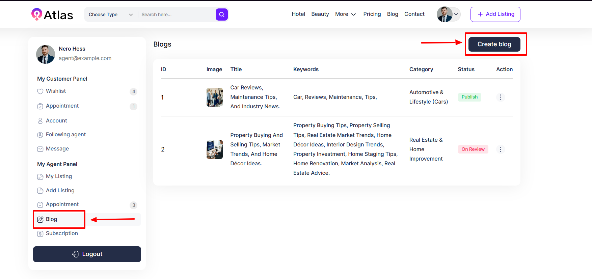Go to Hotel in the top navigation
The width and height of the screenshot is (592, 279).
298,14
